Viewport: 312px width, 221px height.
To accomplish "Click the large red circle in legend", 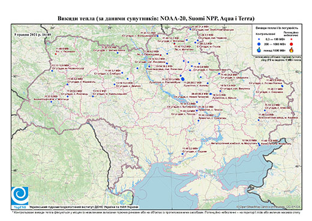I will [292, 44].
